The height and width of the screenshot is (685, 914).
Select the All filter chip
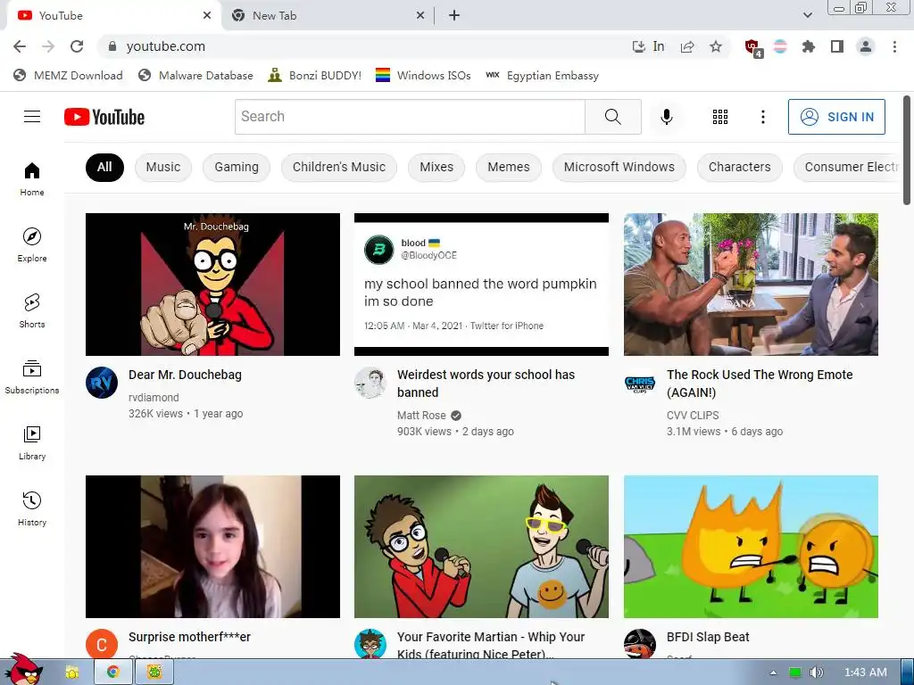tap(104, 167)
